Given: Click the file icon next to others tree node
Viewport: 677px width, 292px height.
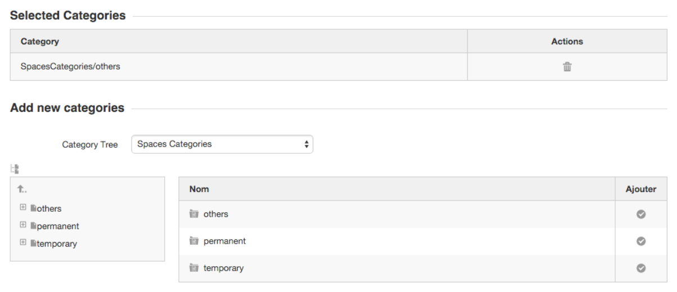Looking at the screenshot, I should pyautogui.click(x=34, y=208).
